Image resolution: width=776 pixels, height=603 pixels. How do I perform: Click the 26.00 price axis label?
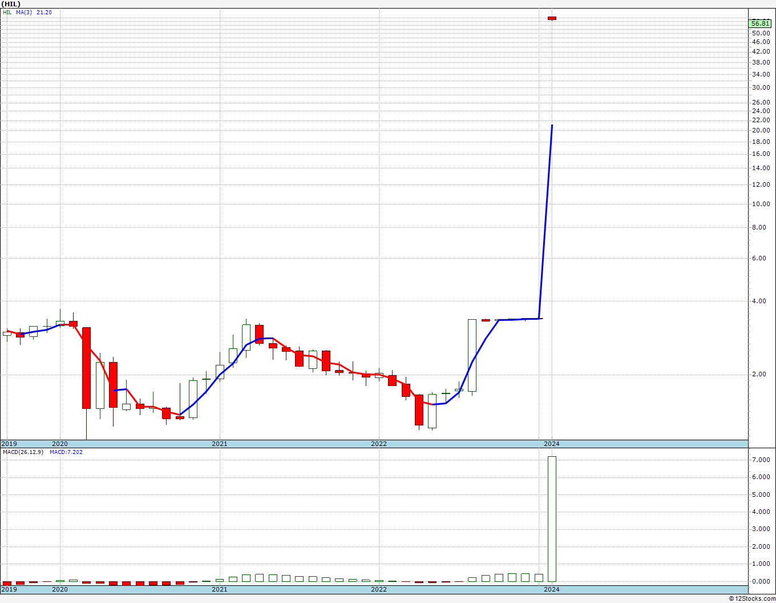(761, 103)
